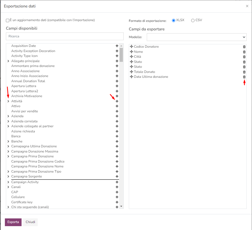
Task: Click plus icon next to Acquisition Date
Action: coord(117,46)
